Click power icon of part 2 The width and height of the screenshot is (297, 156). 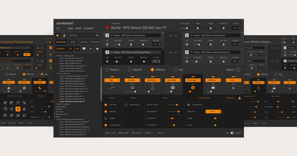pyautogui.click(x=187, y=41)
